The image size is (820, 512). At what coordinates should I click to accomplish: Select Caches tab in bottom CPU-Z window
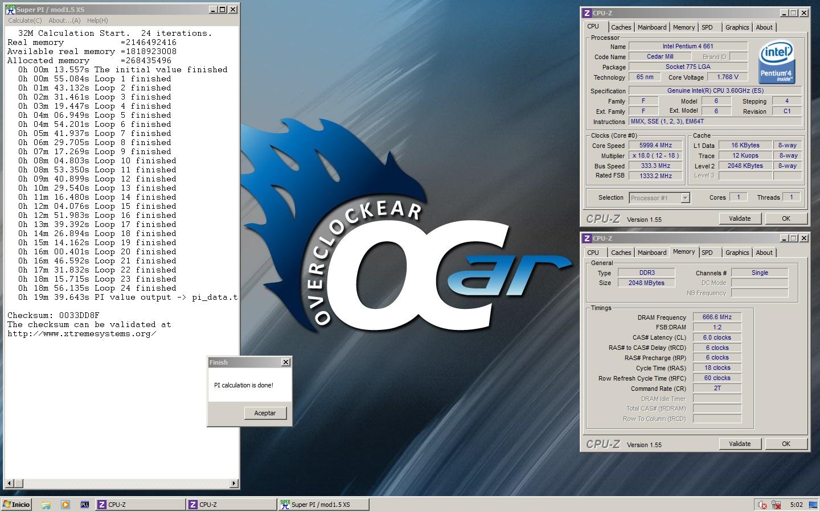(621, 253)
